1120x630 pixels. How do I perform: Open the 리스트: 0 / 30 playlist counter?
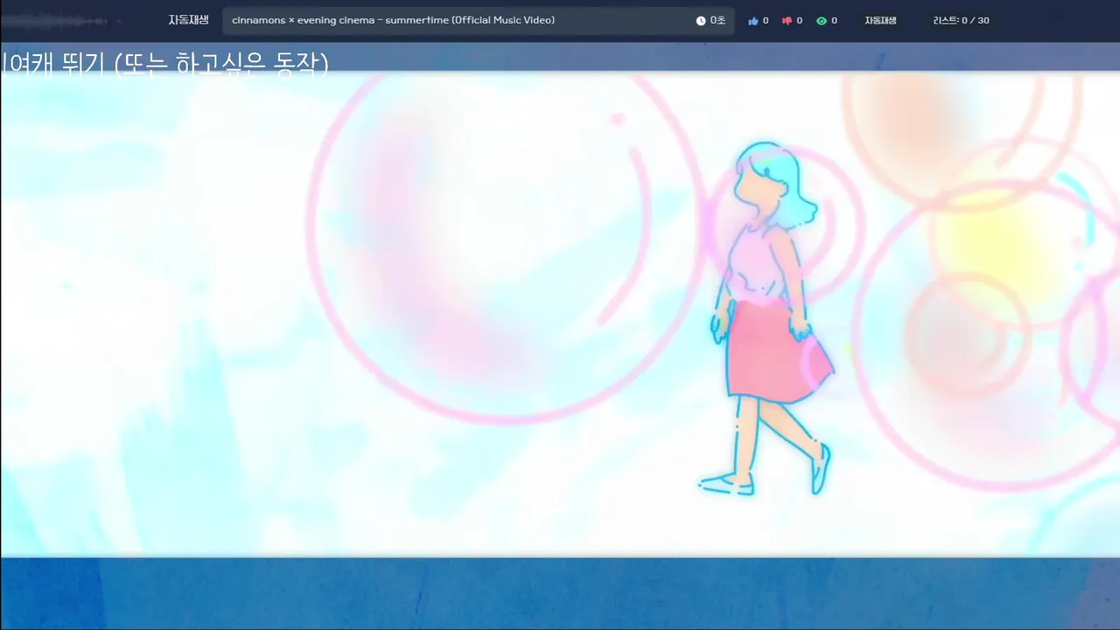coord(962,20)
